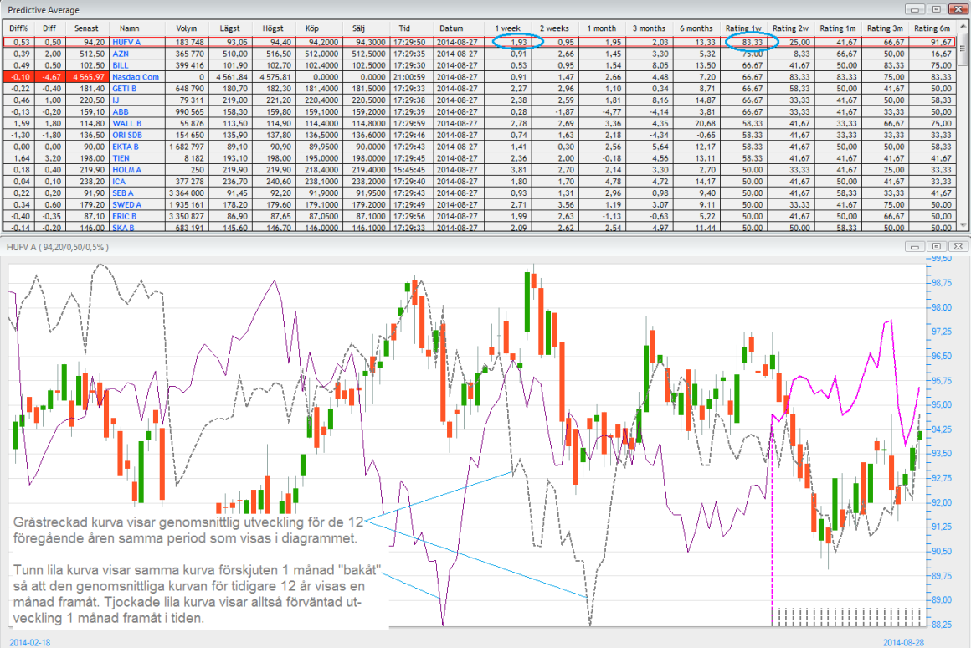971x648 pixels.
Task: Select the AZN stock row
Action: [121, 53]
